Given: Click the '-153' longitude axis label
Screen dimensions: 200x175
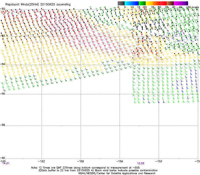Looking at the screenshot, I should 159,161.
